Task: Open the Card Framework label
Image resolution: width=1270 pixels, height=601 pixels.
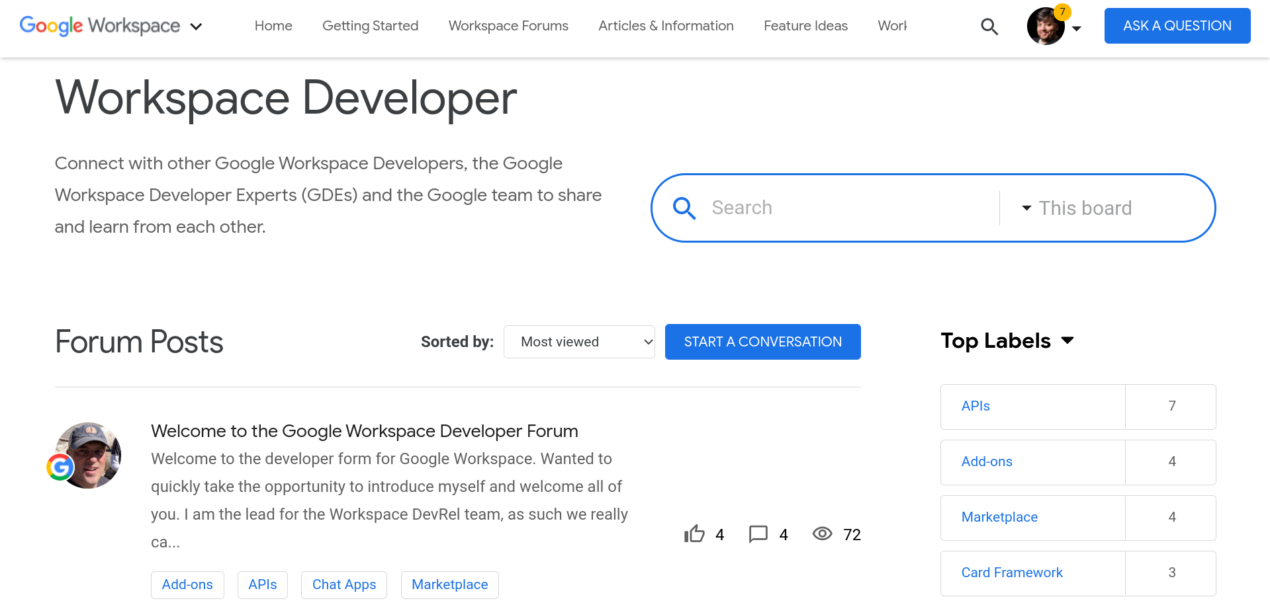Action: coord(1012,573)
